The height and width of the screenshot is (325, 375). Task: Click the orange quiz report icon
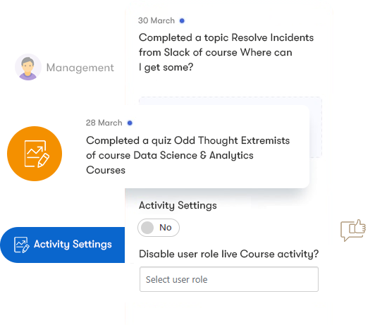pos(35,154)
